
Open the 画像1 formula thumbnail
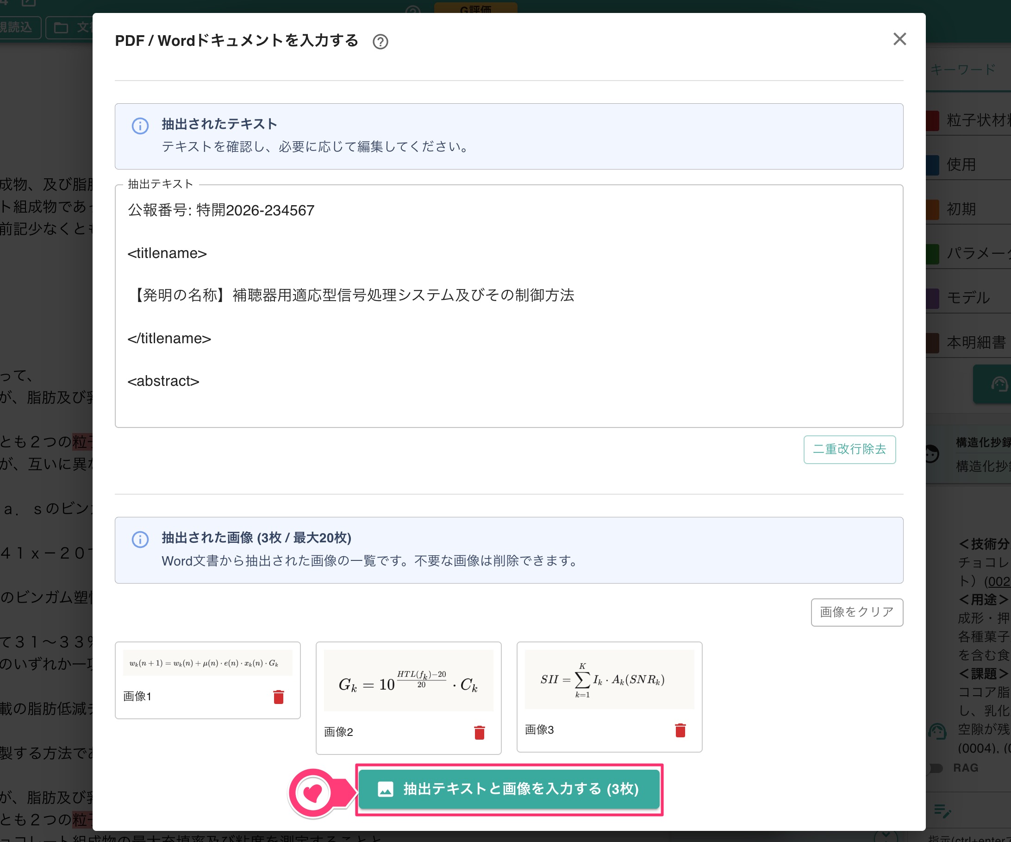click(207, 663)
